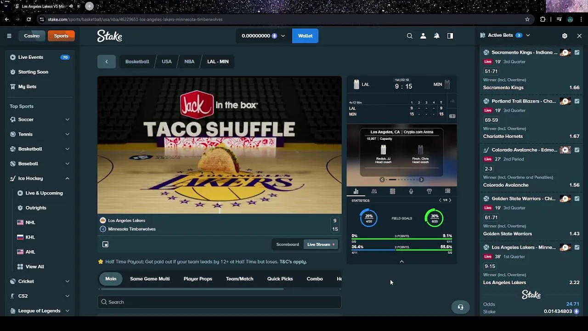Image resolution: width=588 pixels, height=331 pixels.
Task: Open the balance currency dropdown
Action: coord(263,36)
